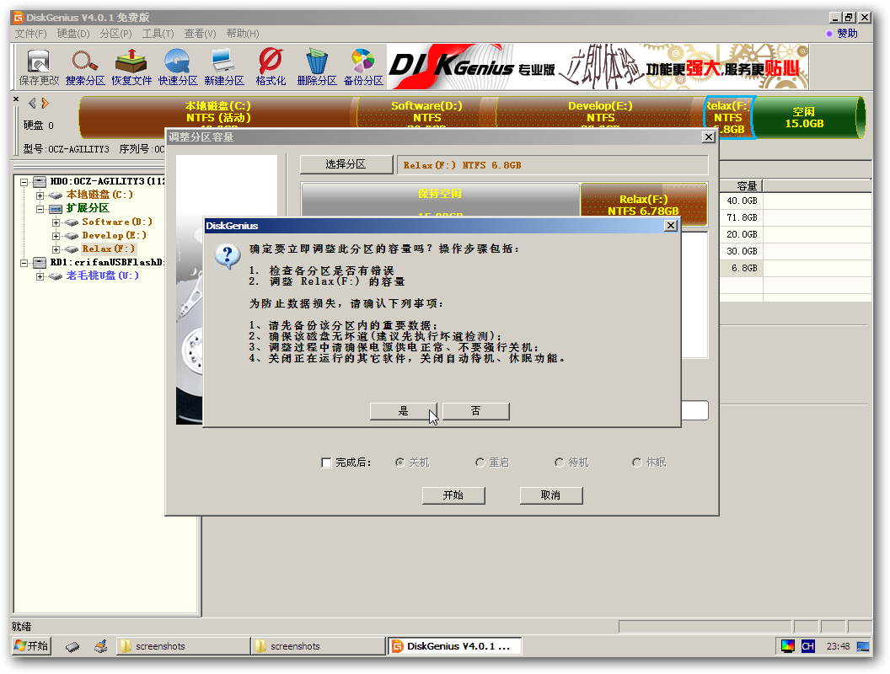Image resolution: width=890 pixels, height=674 pixels.
Task: Click the colorful display tray icon
Action: (788, 646)
